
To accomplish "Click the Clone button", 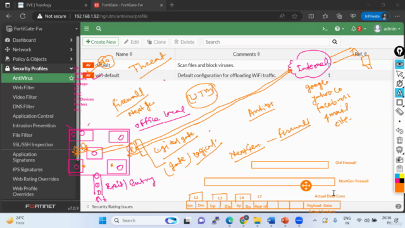I will point(156,42).
